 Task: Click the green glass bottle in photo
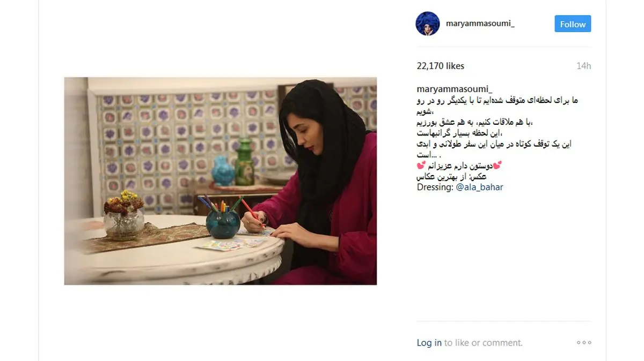coord(244,162)
